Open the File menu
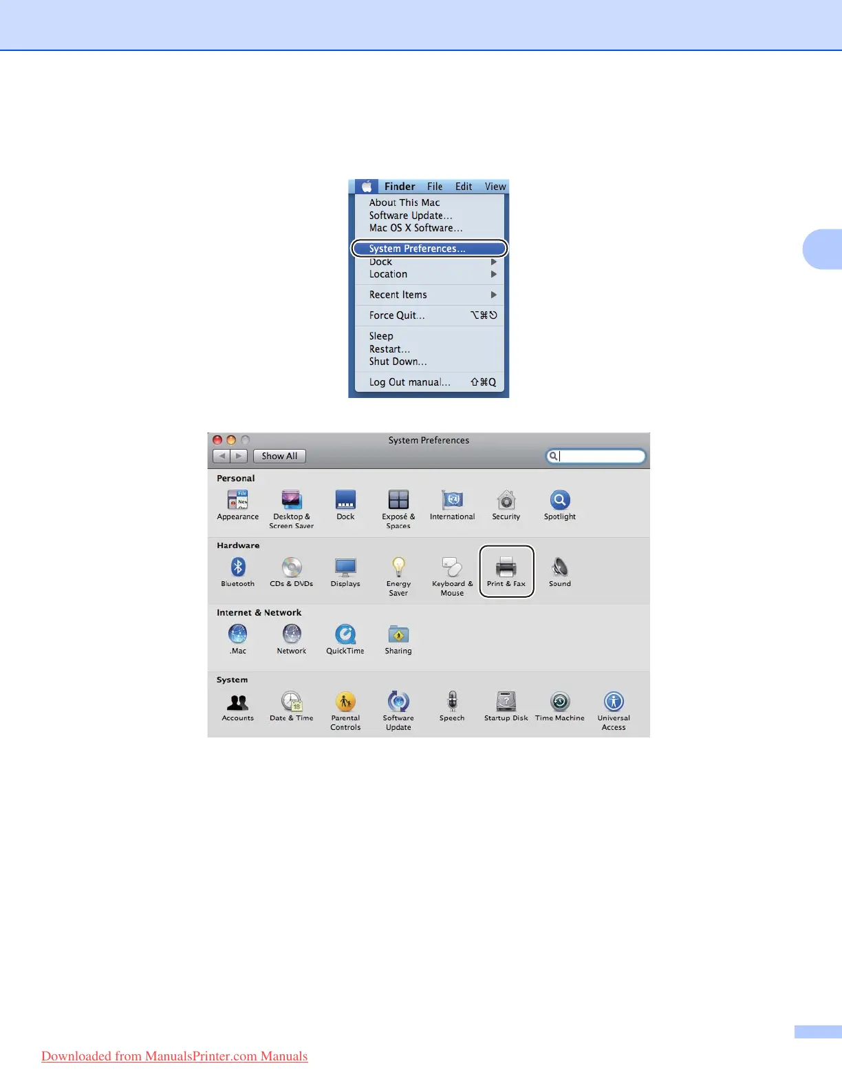 pos(435,187)
